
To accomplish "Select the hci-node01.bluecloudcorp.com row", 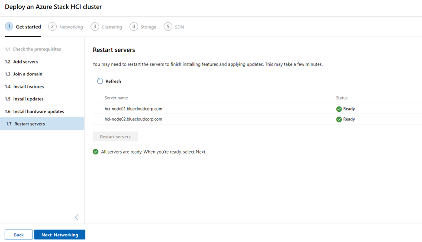I will pyautogui.click(x=257, y=109).
